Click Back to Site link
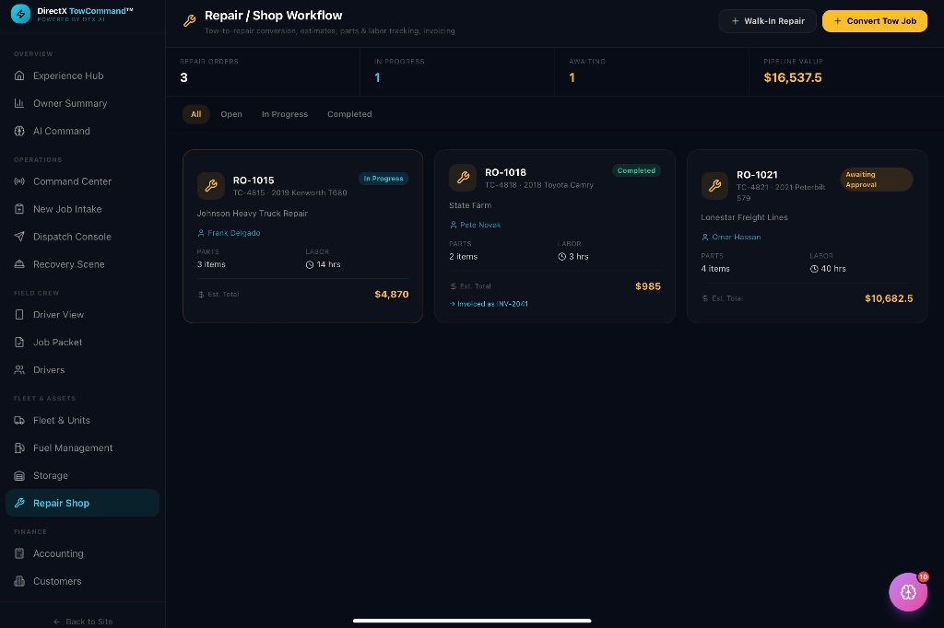Image resolution: width=944 pixels, height=628 pixels. [83, 622]
